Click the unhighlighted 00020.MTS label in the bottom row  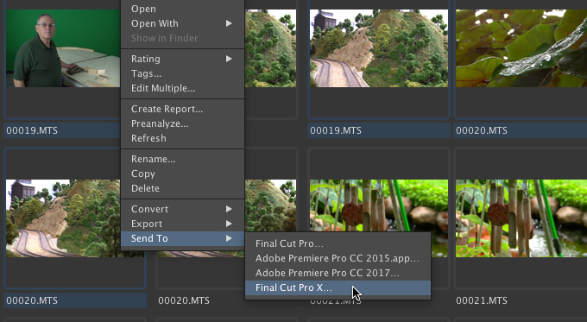[183, 300]
